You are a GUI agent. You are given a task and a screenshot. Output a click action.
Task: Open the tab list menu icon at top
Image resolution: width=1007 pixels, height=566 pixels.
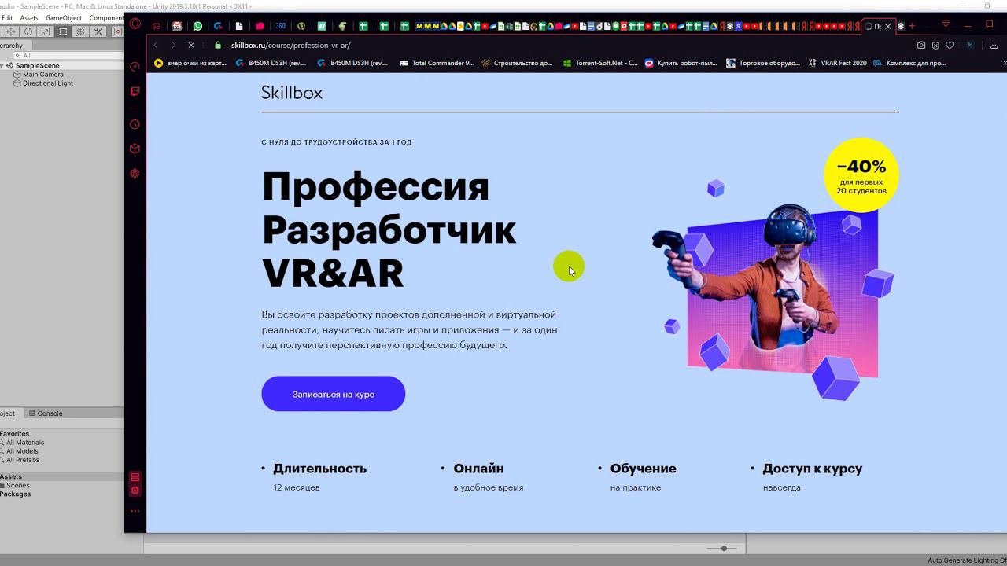coord(946,24)
